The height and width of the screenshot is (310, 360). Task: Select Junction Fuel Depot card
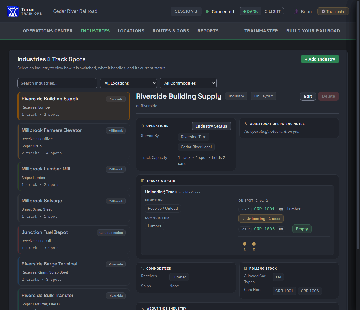click(73, 240)
